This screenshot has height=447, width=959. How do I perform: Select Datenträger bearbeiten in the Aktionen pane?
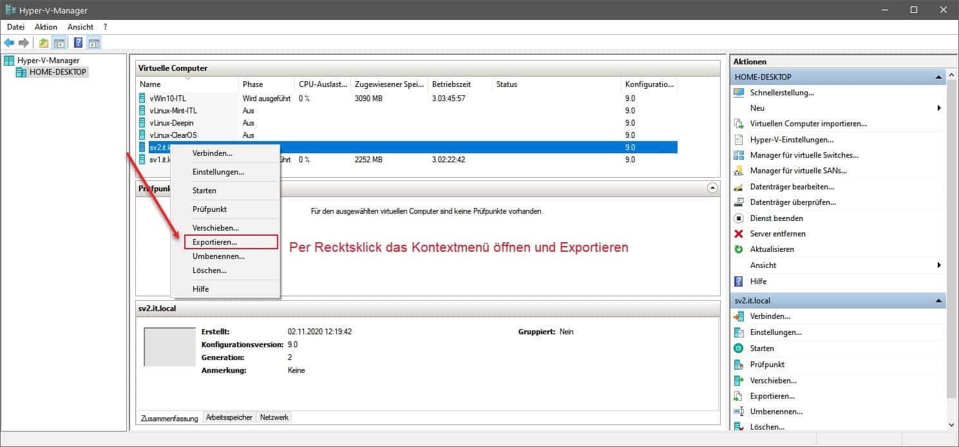click(x=794, y=186)
